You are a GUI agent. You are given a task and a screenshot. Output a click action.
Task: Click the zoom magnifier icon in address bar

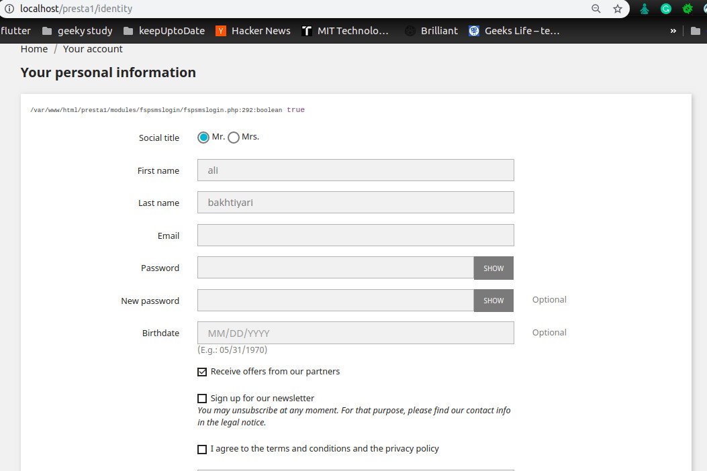[596, 9]
